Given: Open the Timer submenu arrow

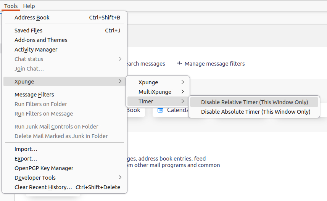Looking at the screenshot, I should 183,101.
